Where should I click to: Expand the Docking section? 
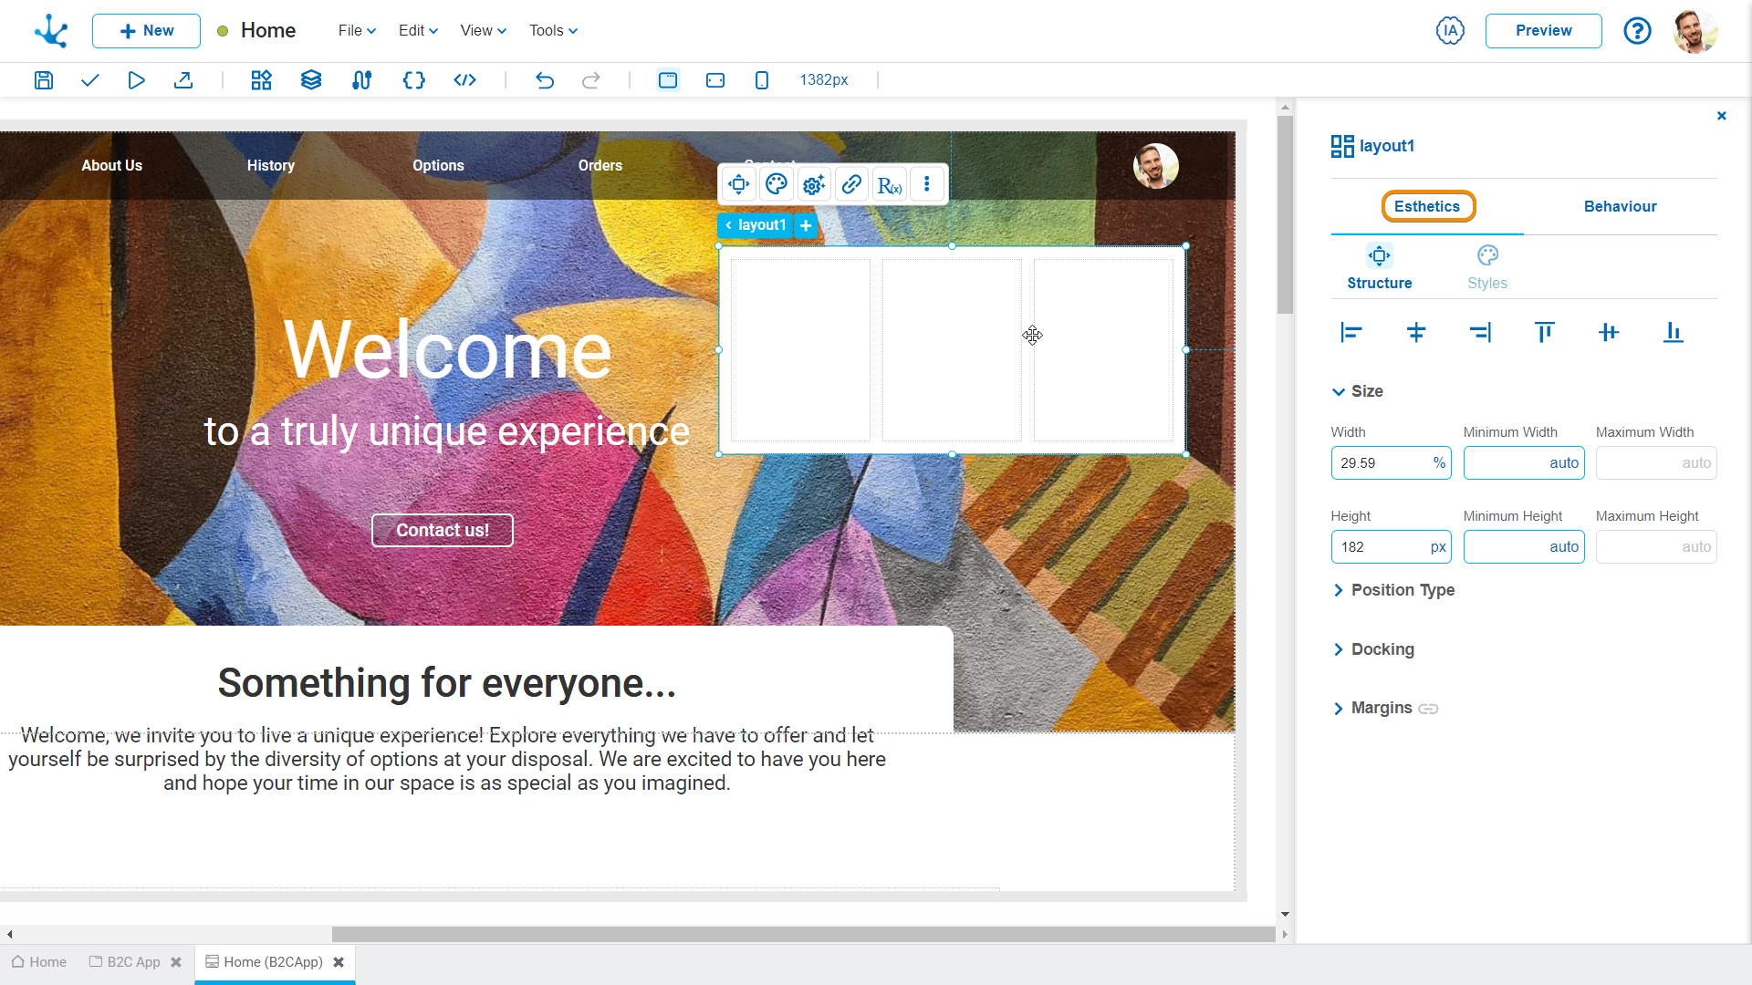[1340, 648]
